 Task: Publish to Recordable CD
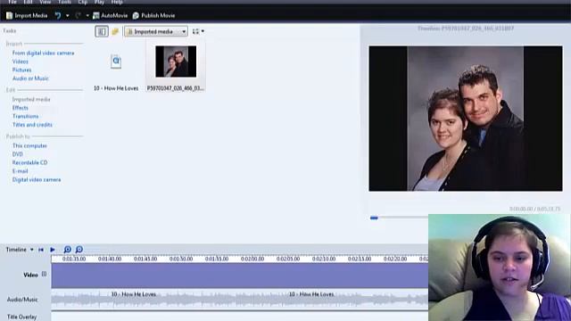click(29, 162)
